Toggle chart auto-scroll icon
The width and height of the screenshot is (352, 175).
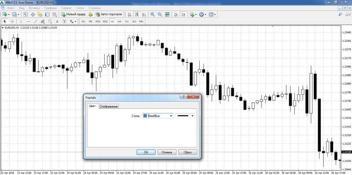[x=176, y=14]
